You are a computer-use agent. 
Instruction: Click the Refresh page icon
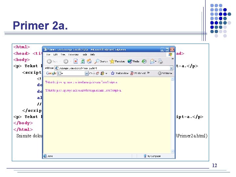pyautogui.click(x=83, y=61)
